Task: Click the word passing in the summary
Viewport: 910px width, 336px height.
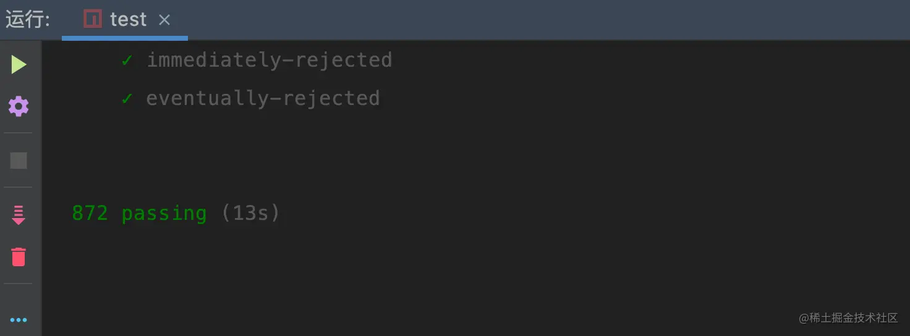Action: tap(164, 213)
